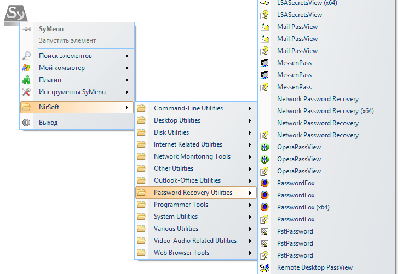
Task: Click the Windows flag icon beside Мой компьютер
Action: point(26,68)
